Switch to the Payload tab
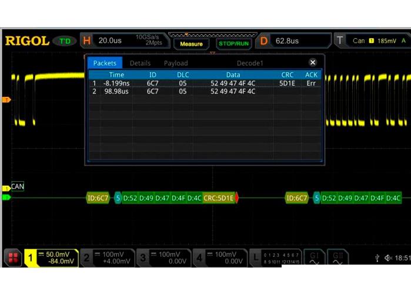Screen dimensions: 411x294 (x=176, y=63)
